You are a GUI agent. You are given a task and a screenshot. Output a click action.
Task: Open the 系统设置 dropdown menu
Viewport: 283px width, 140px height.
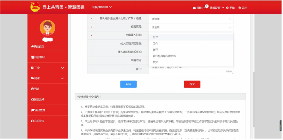(217, 8)
